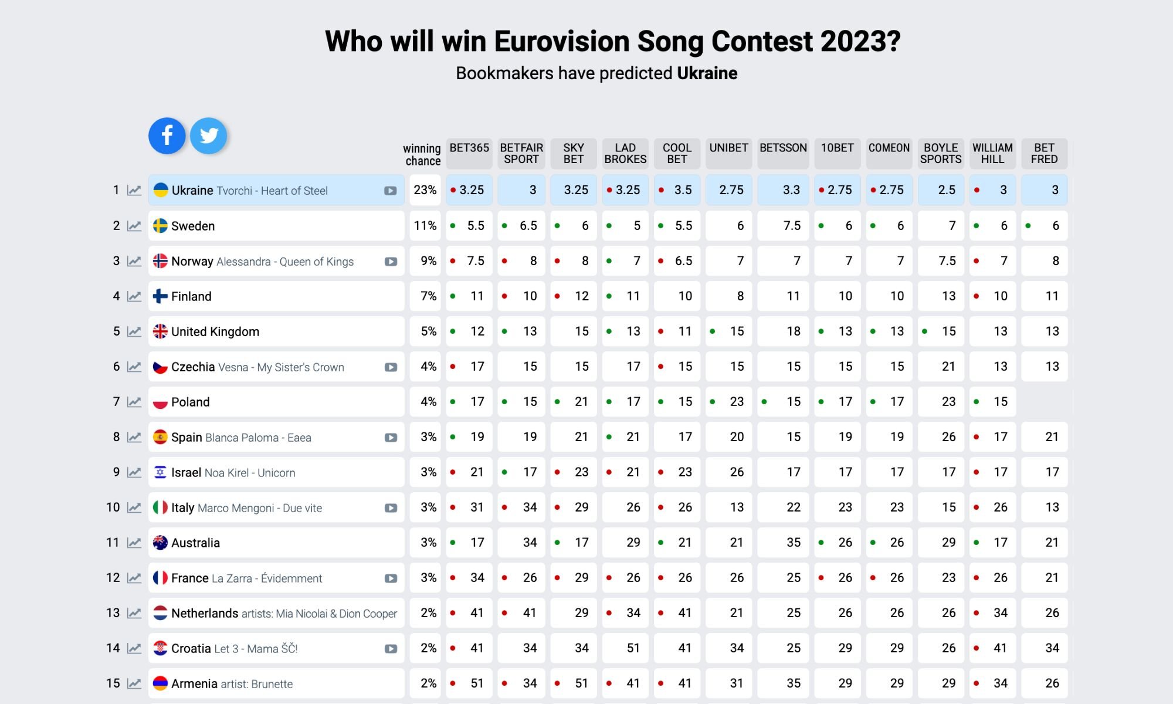Share the odds on Twitter
Image resolution: width=1173 pixels, height=704 pixels.
(209, 136)
